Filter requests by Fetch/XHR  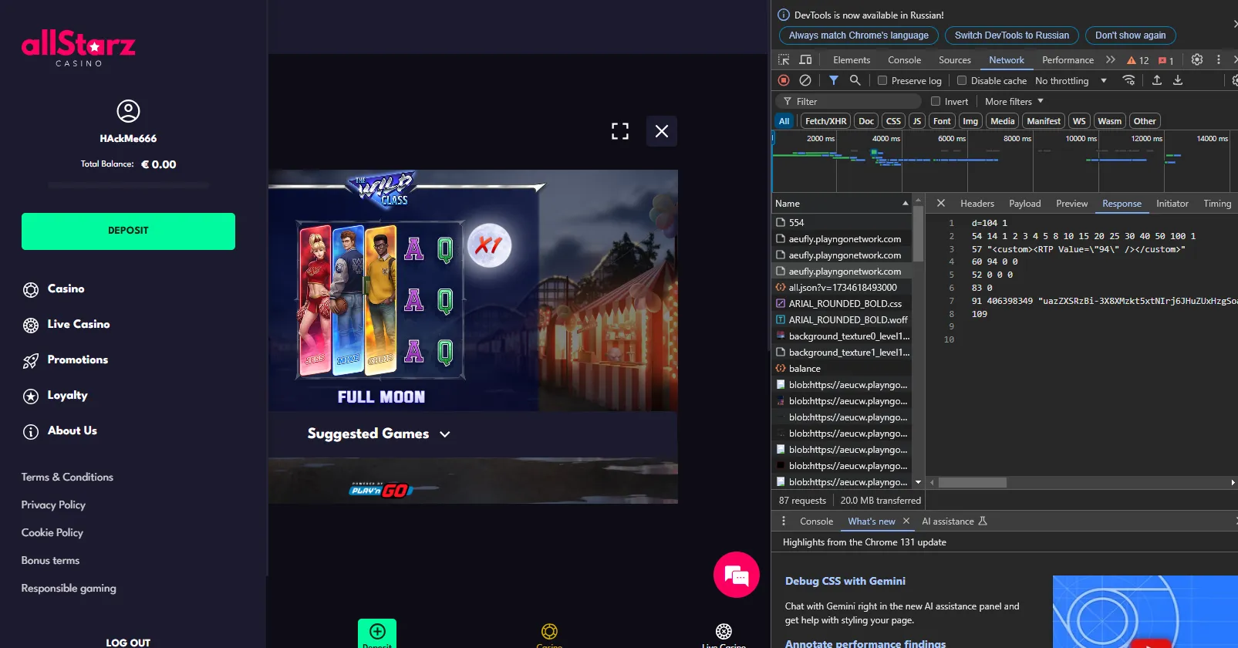click(826, 121)
